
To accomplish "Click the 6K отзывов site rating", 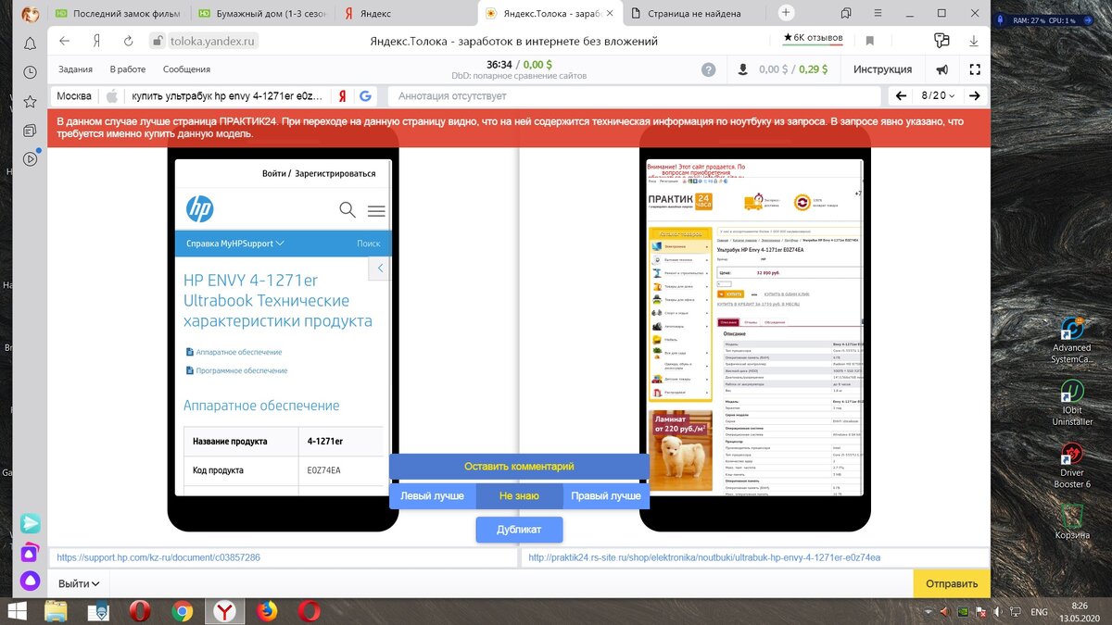I will click(813, 38).
